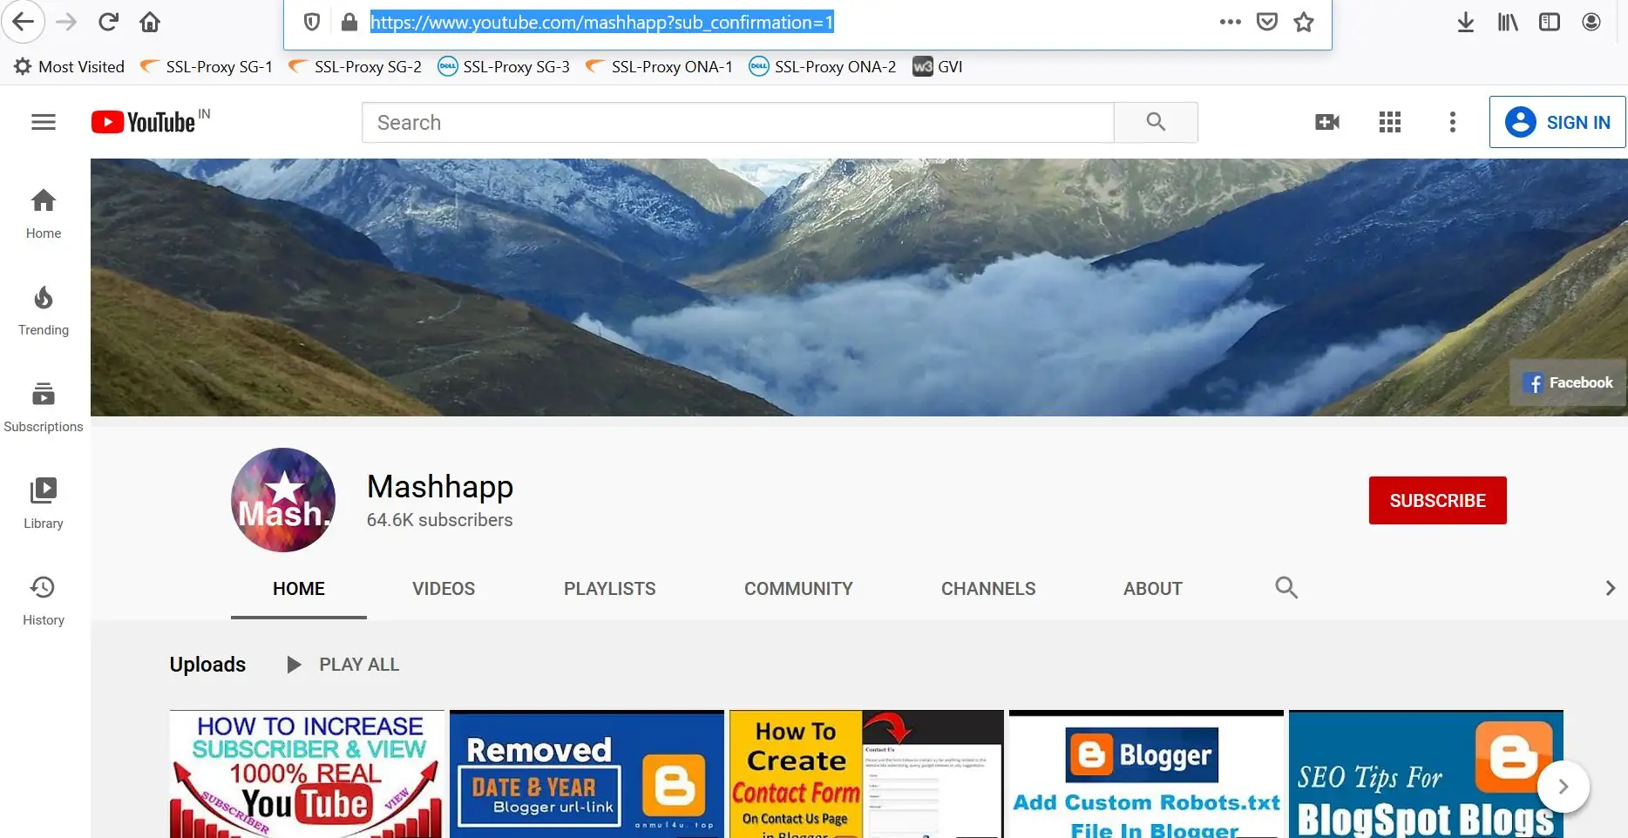Show next uploads with carousel arrow
The height and width of the screenshot is (838, 1628).
[x=1563, y=787]
